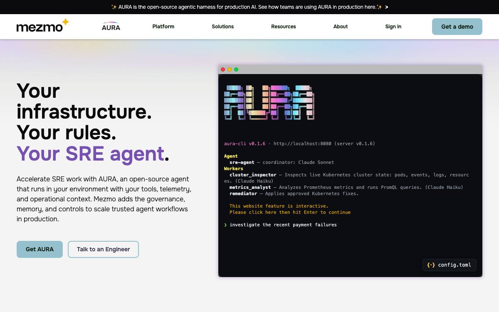The width and height of the screenshot is (499, 312).
Task: Click the yellow terminal window dot
Action: point(230,69)
